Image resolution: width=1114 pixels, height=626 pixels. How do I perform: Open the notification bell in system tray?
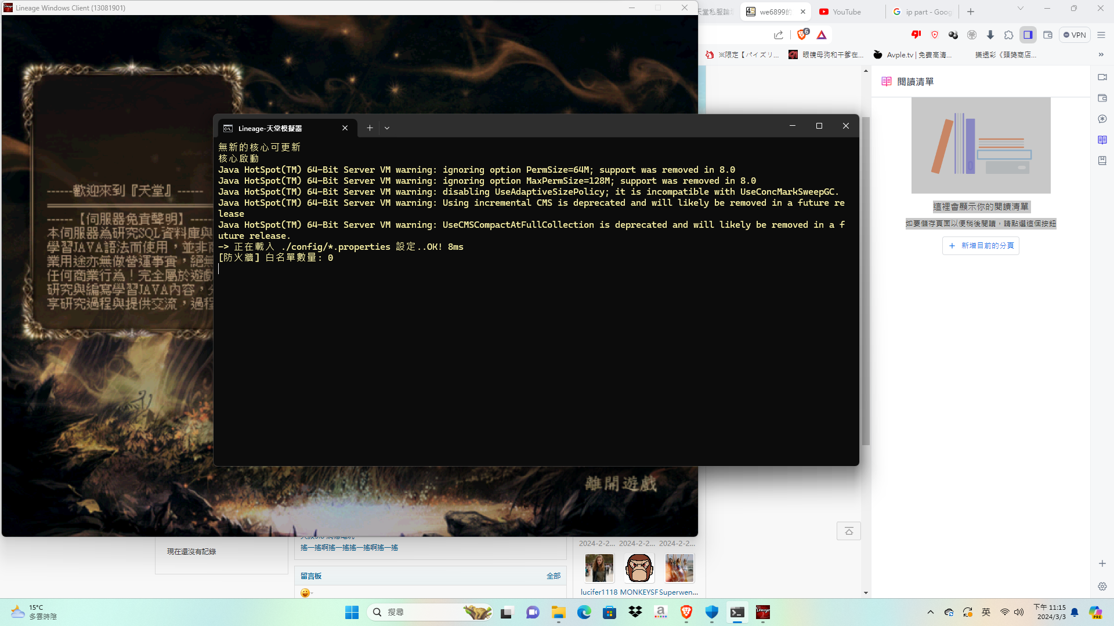pyautogui.click(x=1075, y=613)
